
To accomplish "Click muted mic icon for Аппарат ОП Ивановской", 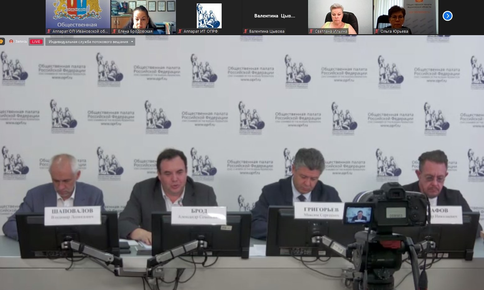I will coord(49,31).
